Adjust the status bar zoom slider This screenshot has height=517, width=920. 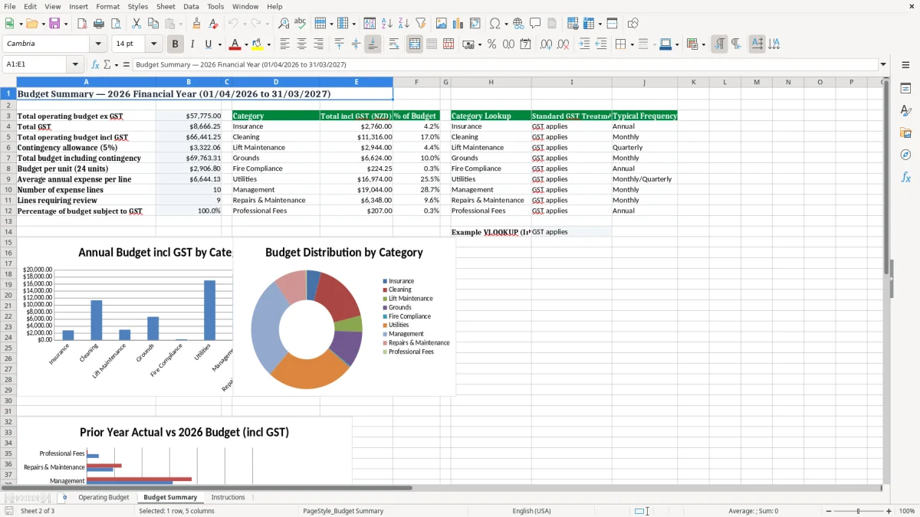click(858, 511)
